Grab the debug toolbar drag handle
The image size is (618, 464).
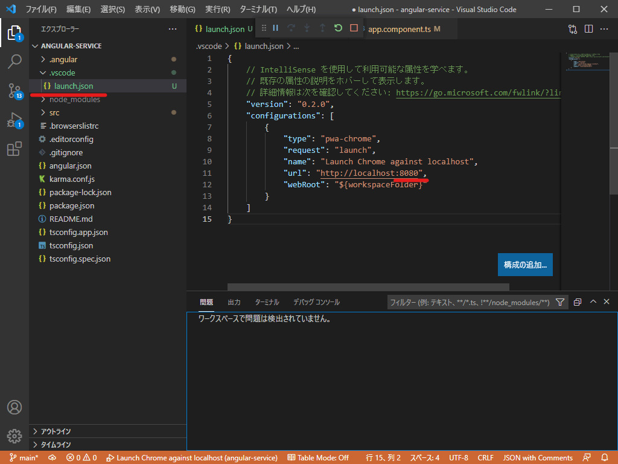(264, 28)
